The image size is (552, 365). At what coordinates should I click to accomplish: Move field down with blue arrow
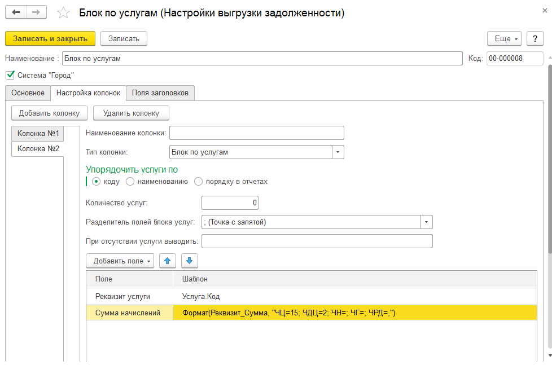pyautogui.click(x=190, y=261)
